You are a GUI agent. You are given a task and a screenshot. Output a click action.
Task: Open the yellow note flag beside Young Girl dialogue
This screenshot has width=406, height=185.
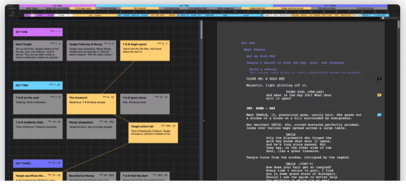click(379, 95)
